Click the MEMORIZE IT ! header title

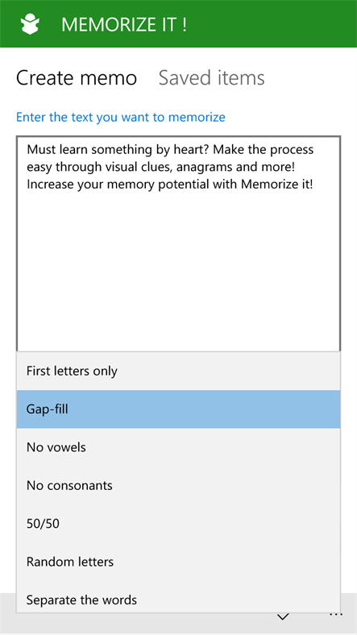coord(124,25)
